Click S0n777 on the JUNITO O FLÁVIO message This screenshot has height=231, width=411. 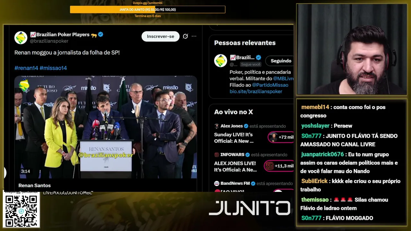[x=311, y=136]
